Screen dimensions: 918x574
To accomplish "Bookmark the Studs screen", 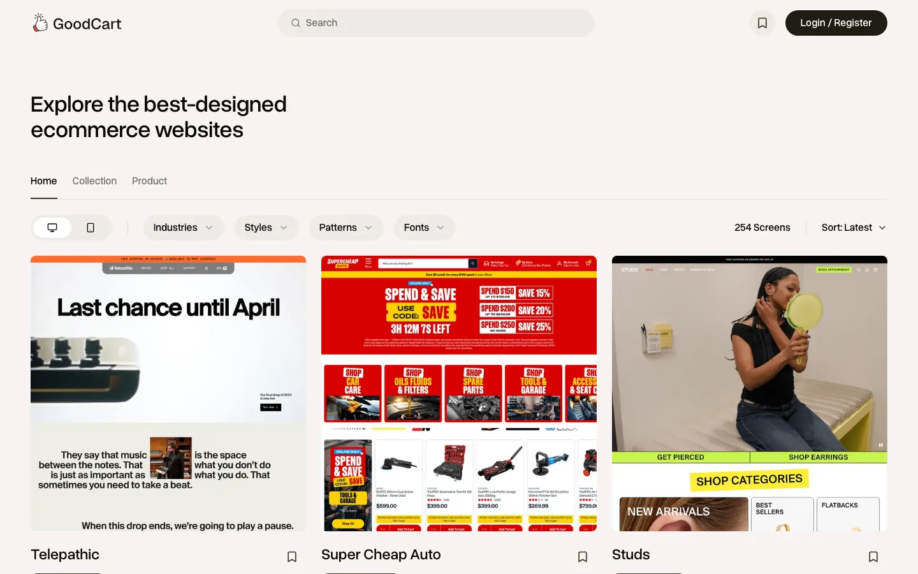I will pos(873,557).
